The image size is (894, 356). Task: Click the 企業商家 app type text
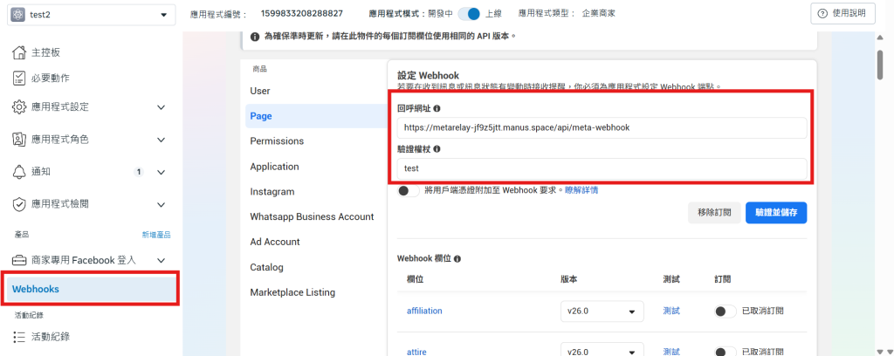click(599, 13)
